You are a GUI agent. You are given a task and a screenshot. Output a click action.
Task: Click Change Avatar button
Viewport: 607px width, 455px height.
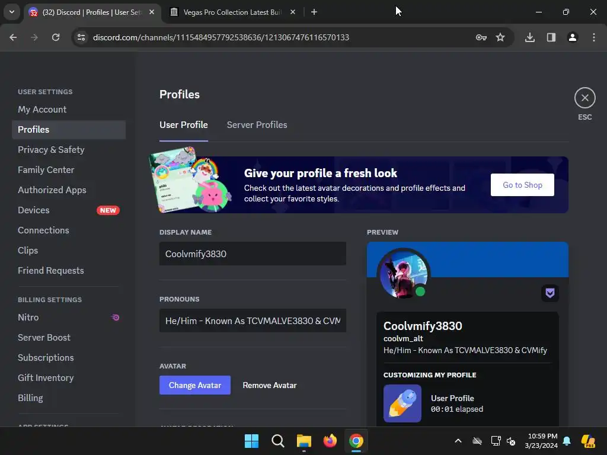194,385
